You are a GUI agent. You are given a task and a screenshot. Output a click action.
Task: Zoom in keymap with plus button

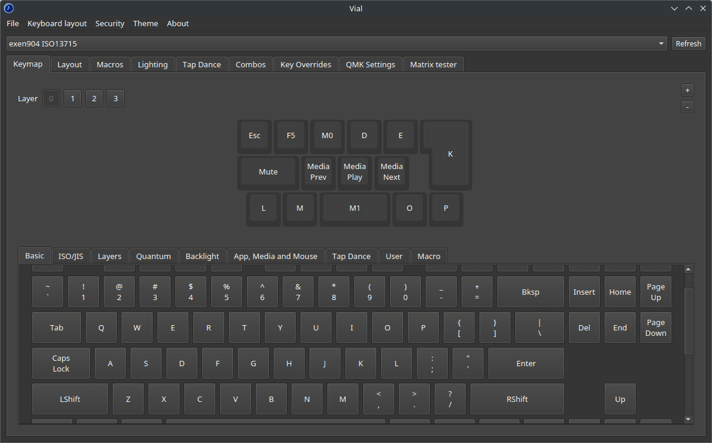(x=688, y=91)
